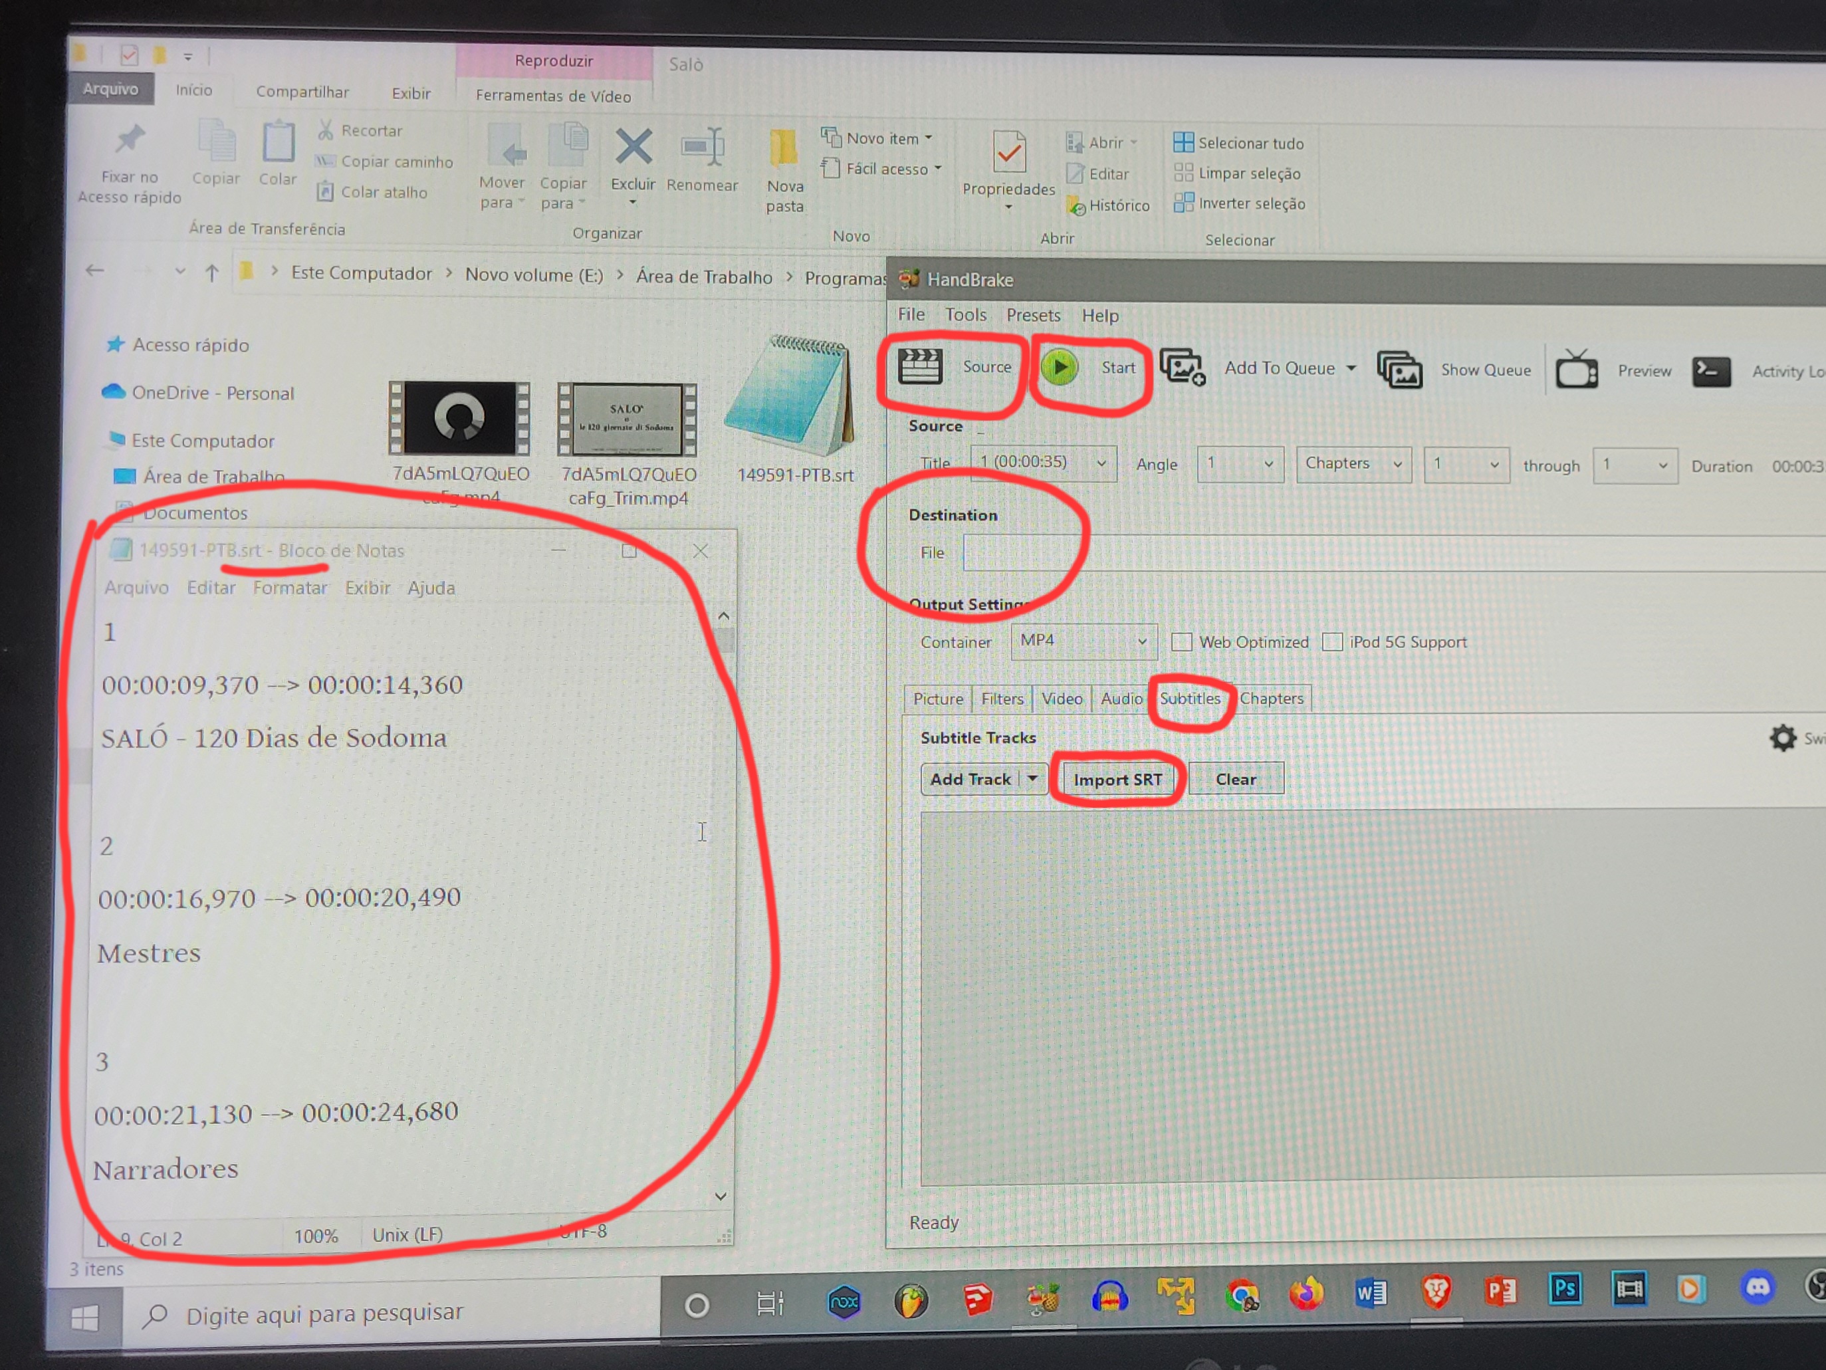Enable Web Optimized checkbox

coord(1181,641)
